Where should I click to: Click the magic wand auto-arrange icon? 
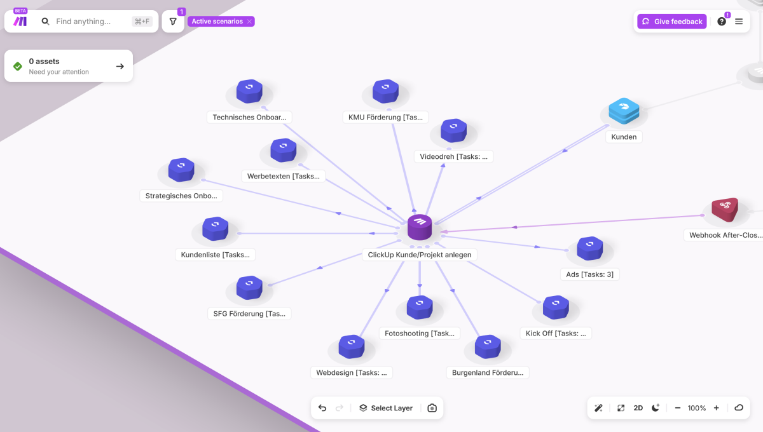[x=598, y=408]
